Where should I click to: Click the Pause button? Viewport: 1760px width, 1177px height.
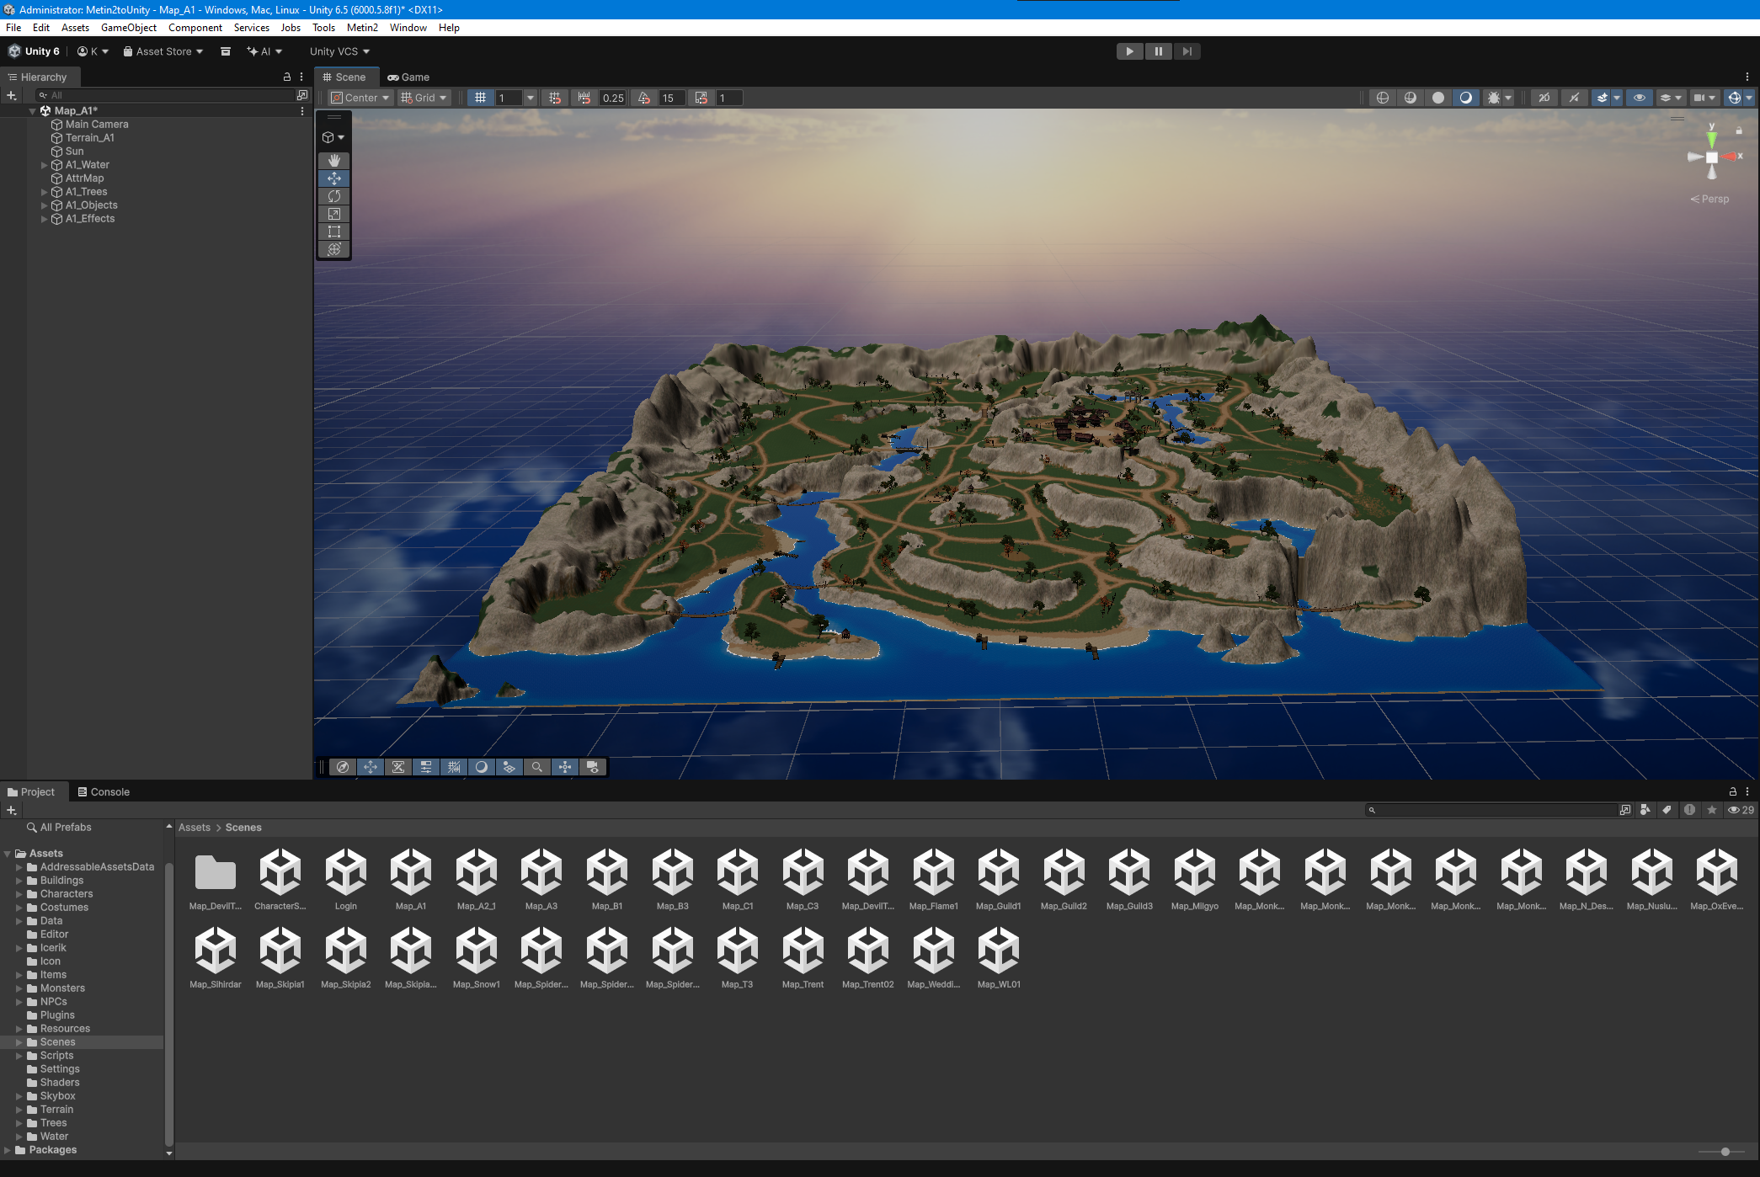coord(1159,51)
